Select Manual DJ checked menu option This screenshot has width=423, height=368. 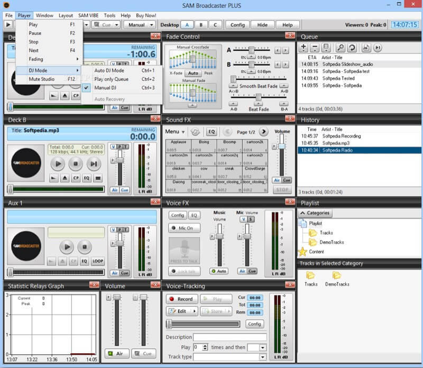[122, 88]
